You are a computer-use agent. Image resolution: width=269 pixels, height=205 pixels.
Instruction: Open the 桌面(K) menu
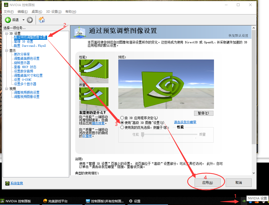click(37, 12)
